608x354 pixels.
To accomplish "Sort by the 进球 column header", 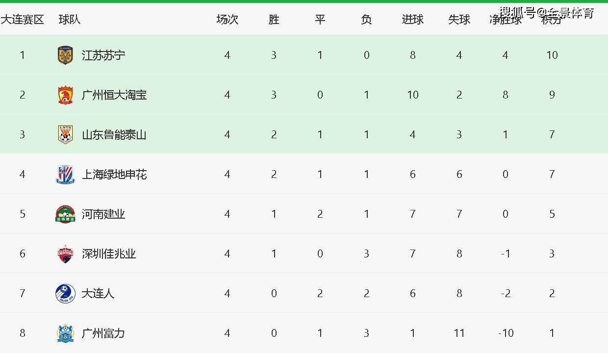I will tap(412, 20).
